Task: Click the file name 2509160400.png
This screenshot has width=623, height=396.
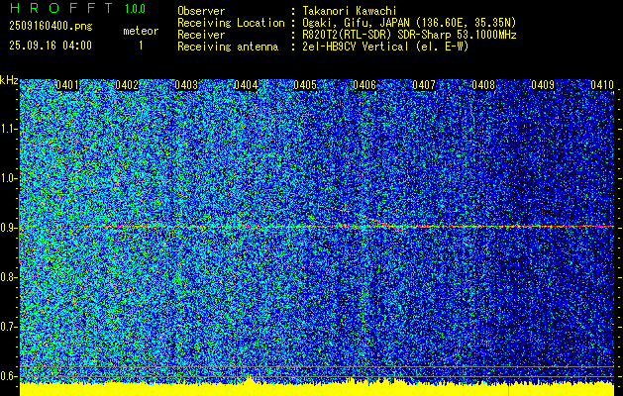Action: (x=51, y=27)
